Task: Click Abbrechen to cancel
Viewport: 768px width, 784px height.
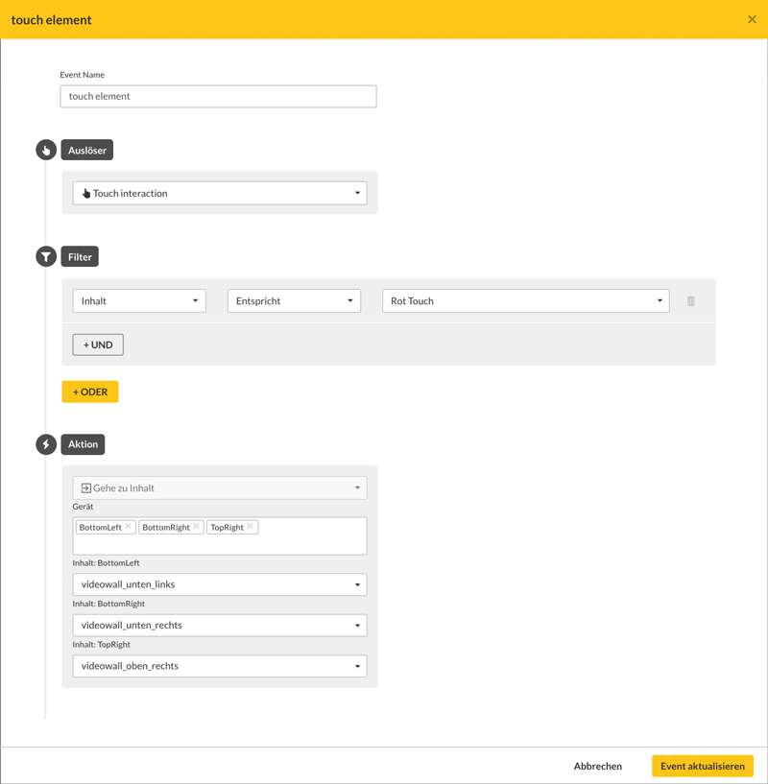Action: [x=598, y=766]
